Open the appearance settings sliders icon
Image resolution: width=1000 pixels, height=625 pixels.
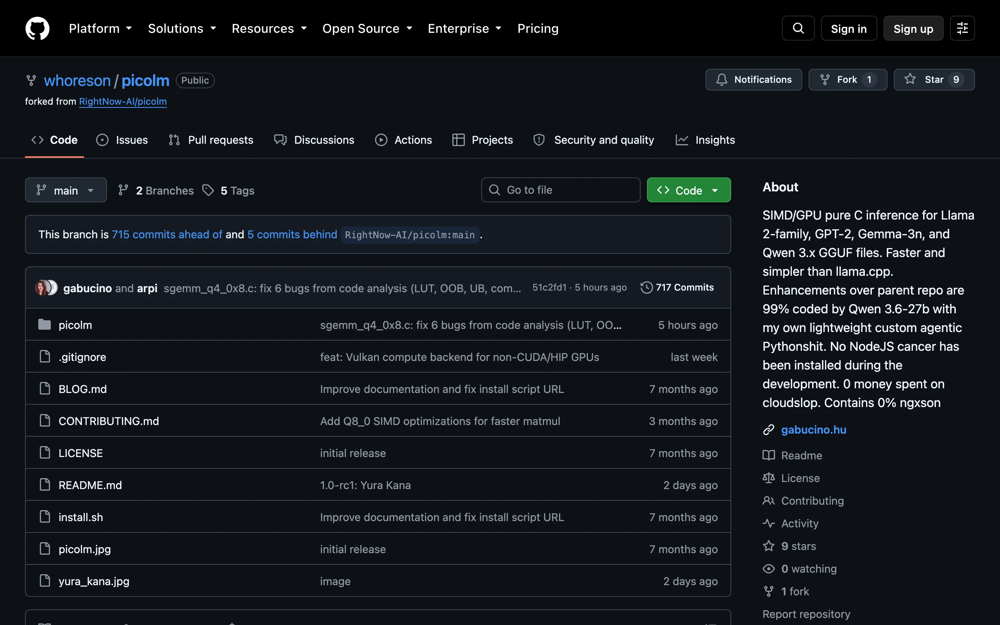[962, 28]
